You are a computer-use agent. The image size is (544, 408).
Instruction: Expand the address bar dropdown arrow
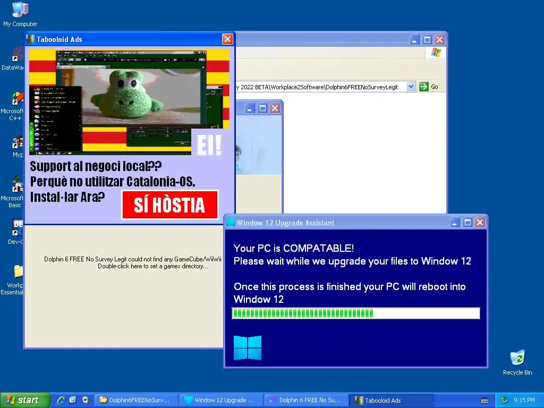point(411,87)
